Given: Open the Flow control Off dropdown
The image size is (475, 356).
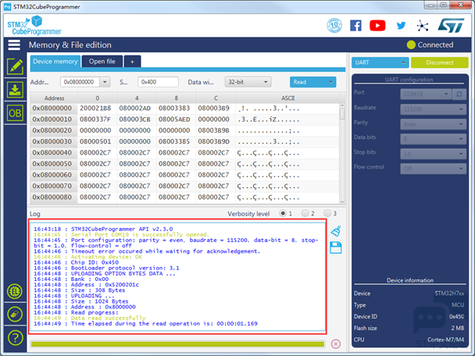Looking at the screenshot, I should (x=433, y=169).
